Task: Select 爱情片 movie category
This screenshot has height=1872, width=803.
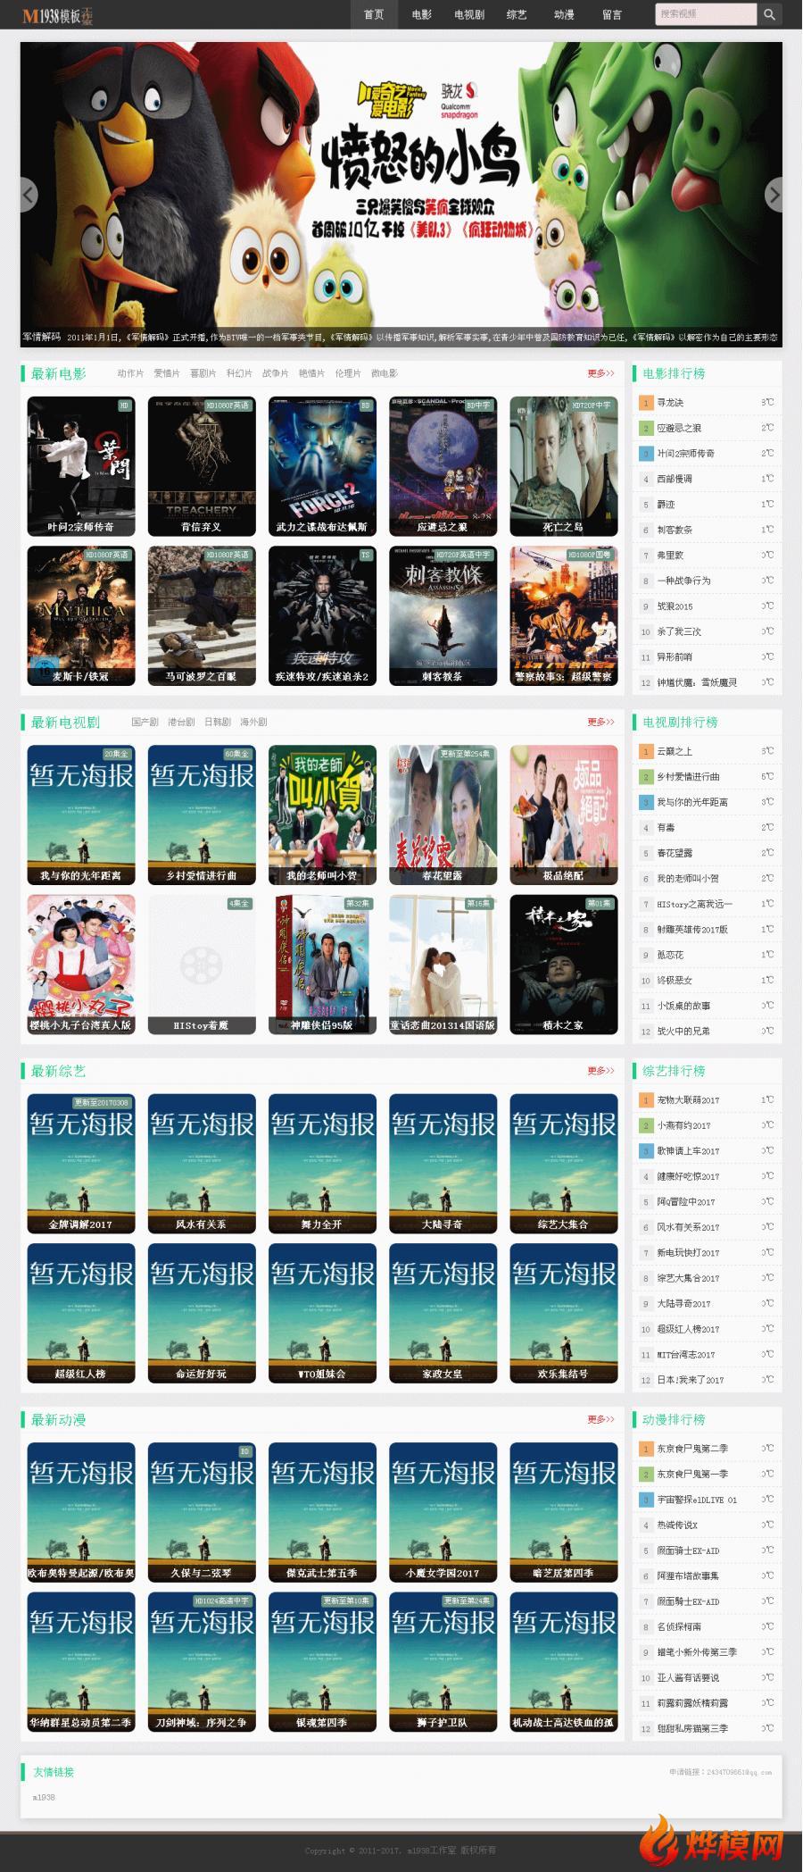Action: (x=167, y=373)
